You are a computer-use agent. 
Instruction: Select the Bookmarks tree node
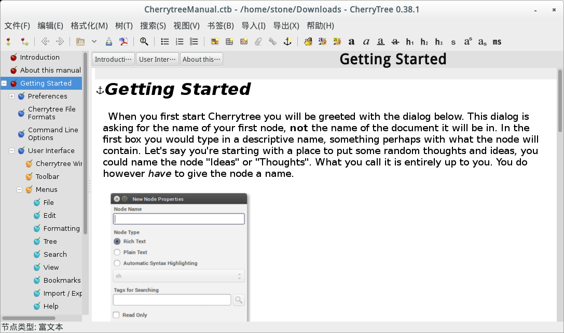point(62,280)
